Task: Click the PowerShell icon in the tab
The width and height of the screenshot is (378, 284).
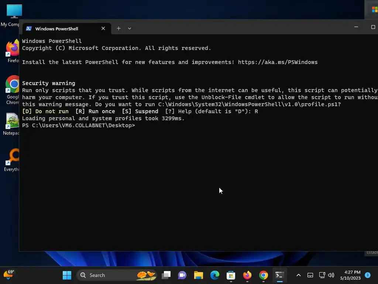Action: coord(29,28)
